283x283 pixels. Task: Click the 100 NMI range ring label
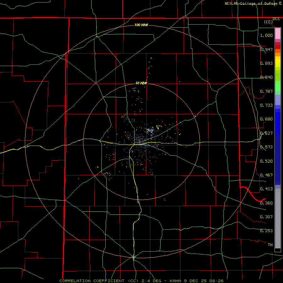click(x=141, y=25)
